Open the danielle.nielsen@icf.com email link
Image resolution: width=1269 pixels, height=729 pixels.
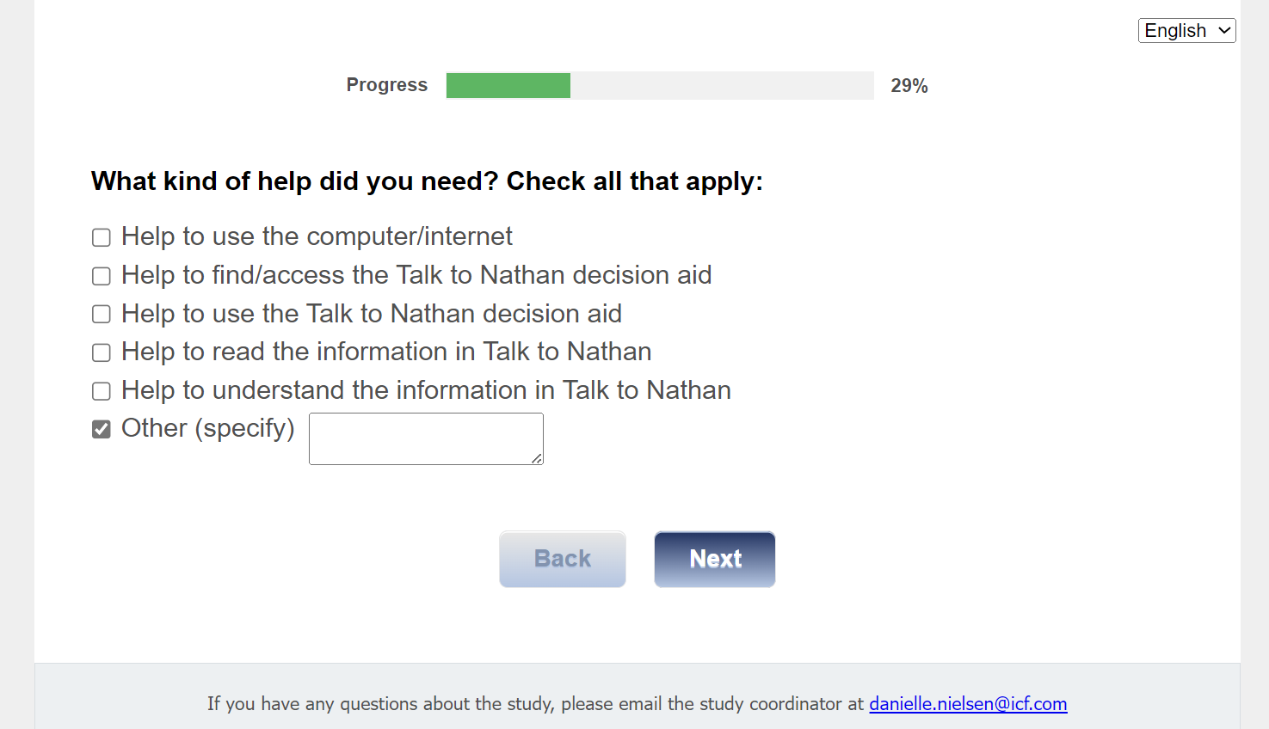pyautogui.click(x=968, y=704)
